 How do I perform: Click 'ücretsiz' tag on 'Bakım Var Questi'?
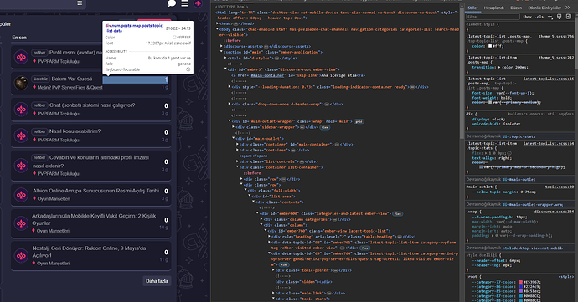pyautogui.click(x=40, y=79)
